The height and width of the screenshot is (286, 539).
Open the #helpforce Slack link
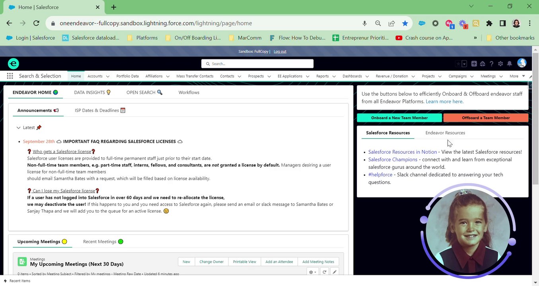(x=380, y=175)
